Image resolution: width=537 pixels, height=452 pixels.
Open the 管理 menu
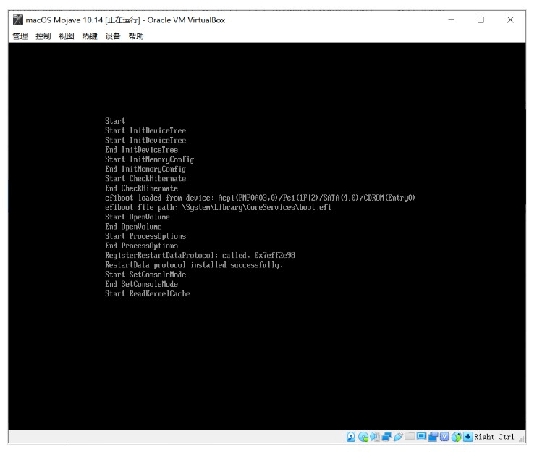point(21,36)
